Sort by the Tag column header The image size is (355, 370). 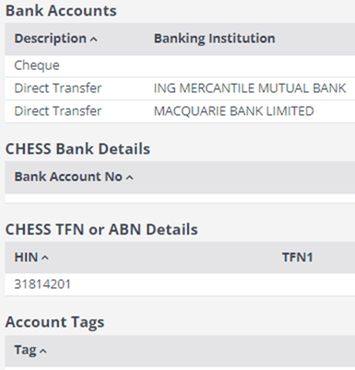[25, 350]
